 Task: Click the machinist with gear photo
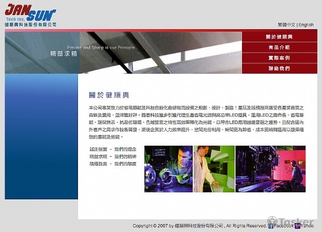coord(168,169)
